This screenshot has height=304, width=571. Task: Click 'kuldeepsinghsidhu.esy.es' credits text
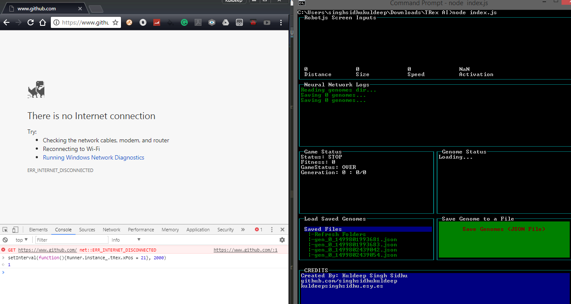(x=342, y=286)
